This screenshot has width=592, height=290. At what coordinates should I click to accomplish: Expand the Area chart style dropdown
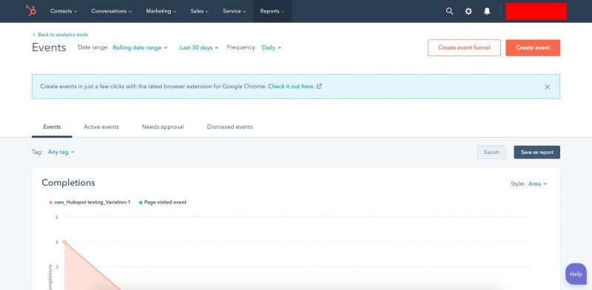coord(538,183)
